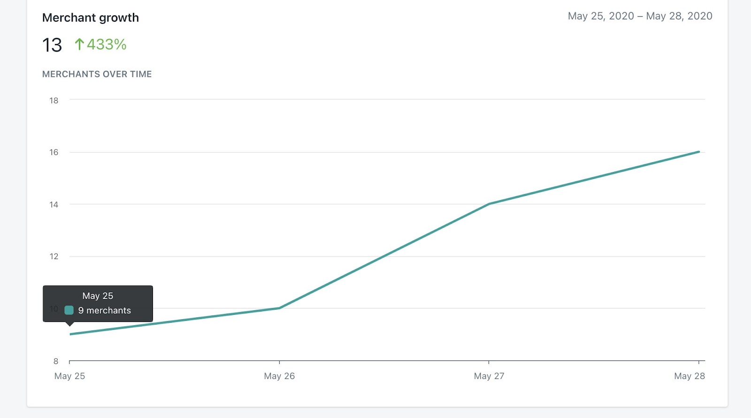Click the 12 y-axis label
This screenshot has height=418, width=751.
pyautogui.click(x=54, y=256)
